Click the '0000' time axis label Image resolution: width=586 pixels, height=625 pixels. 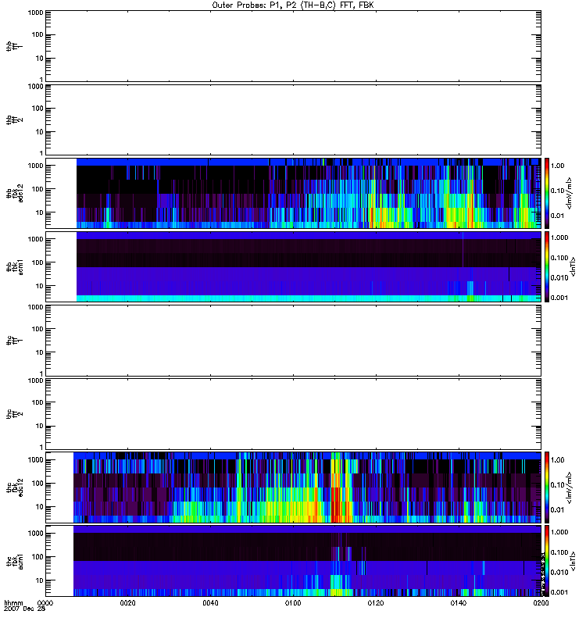click(45, 603)
